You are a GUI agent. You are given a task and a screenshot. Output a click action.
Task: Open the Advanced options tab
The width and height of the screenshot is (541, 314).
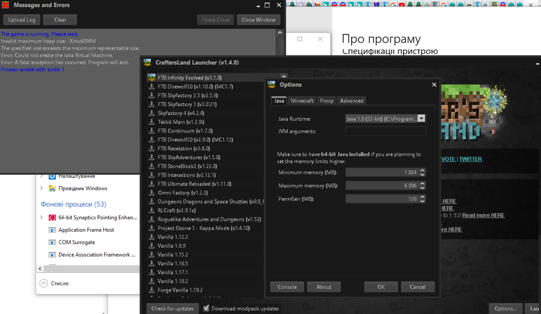(x=352, y=101)
